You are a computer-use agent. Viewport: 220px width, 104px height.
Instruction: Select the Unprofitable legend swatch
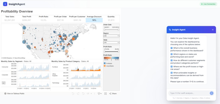click(x=105, y=66)
